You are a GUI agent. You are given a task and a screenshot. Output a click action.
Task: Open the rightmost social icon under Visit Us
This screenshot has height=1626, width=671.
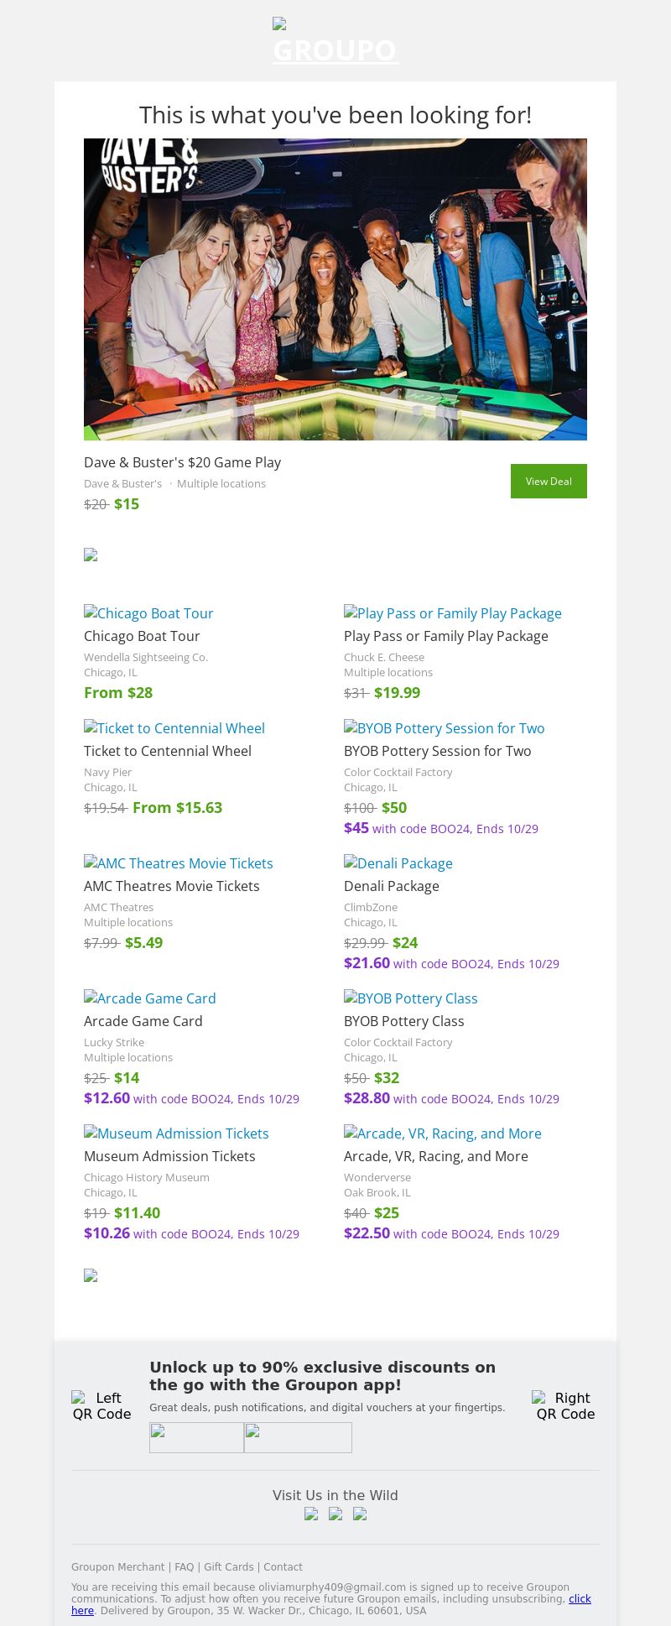click(x=360, y=1514)
